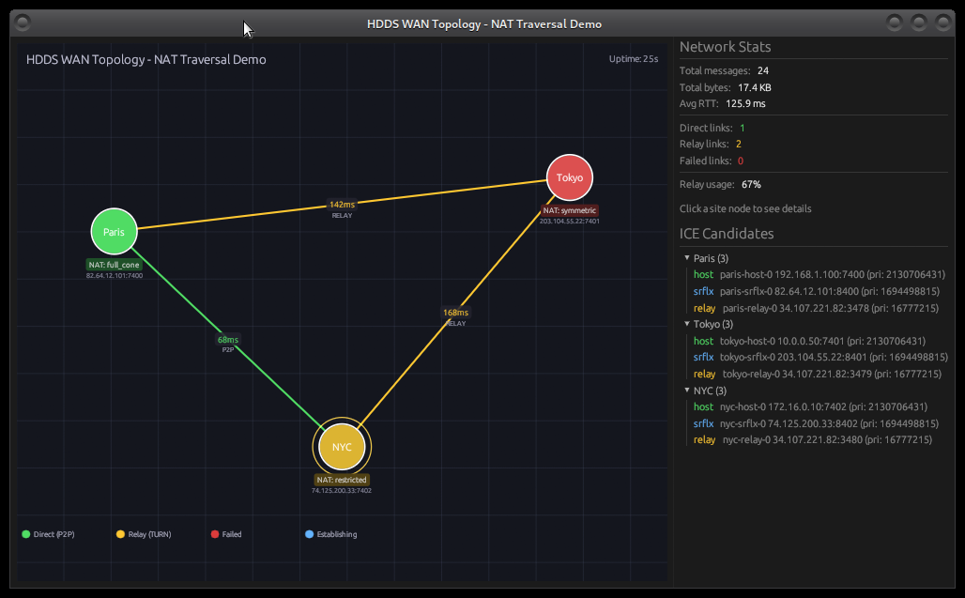This screenshot has height=598, width=965.
Task: Select the paris-relay-0 candidate row
Action: [x=817, y=308]
